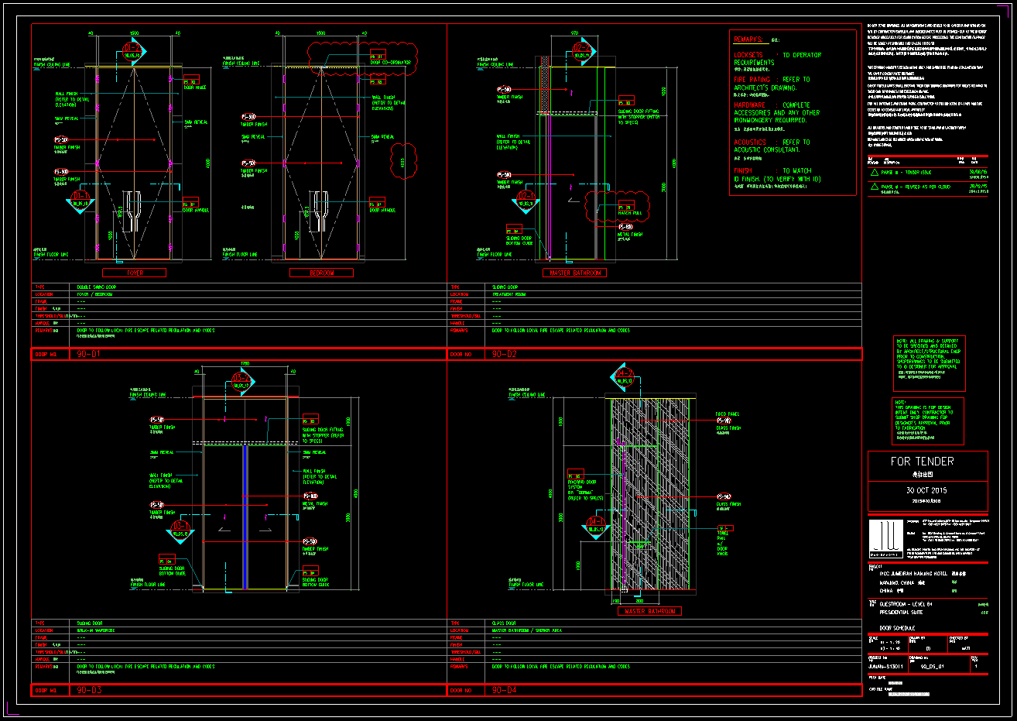Select the GUESTROOM - LEVEL 64 text
Viewport: 1017px width, 721px height.
click(906, 603)
